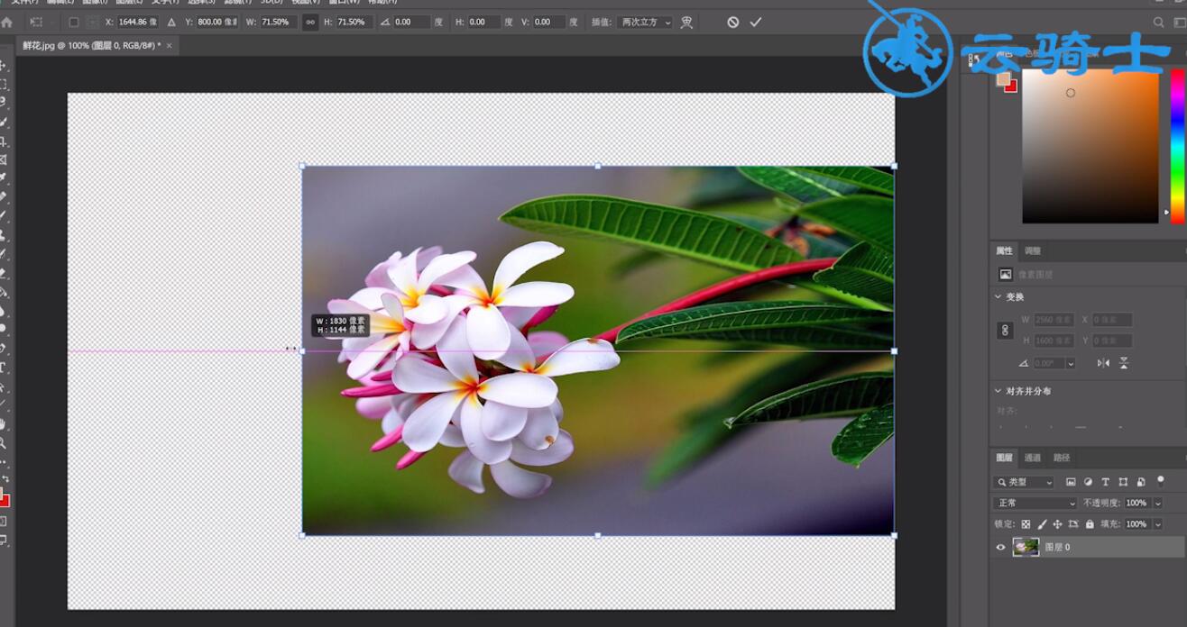Open the 不透明度 opacity slider arrow
Viewport: 1187px width, 627px height.
pos(1158,503)
